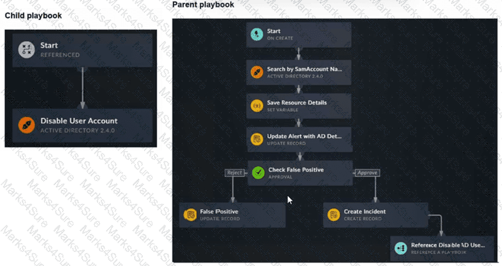Select the False Positive update record icon
Viewport: 502px width, 266px height.
click(190, 215)
